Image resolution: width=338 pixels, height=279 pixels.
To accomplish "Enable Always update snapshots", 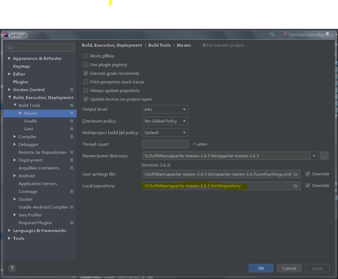I will point(86,90).
